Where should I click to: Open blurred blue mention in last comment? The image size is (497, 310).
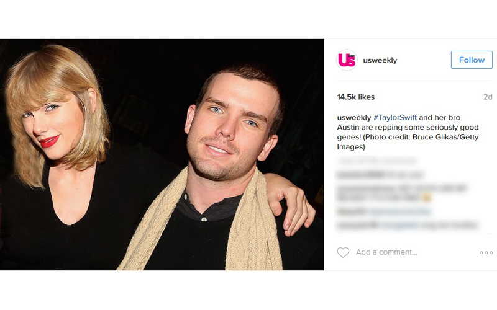[x=399, y=225]
